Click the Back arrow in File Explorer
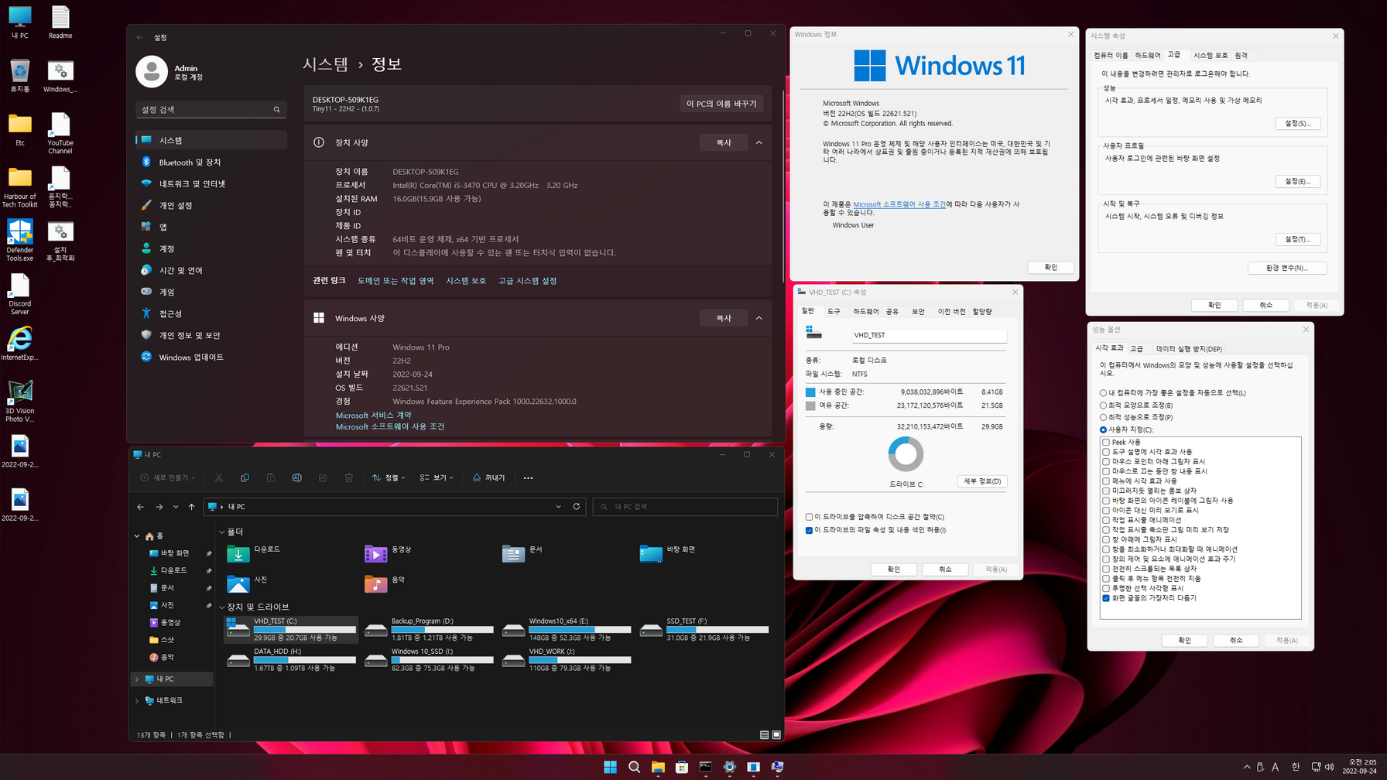This screenshot has height=780, width=1387. [140, 507]
